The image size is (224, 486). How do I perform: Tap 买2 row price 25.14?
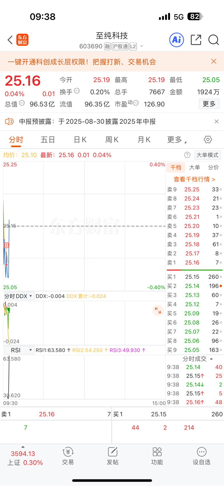[192, 286]
